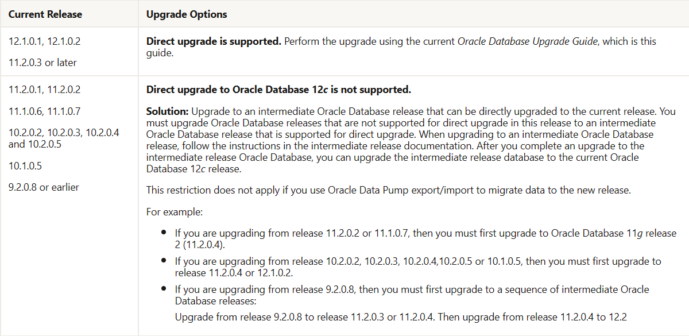Click the bold "Solution:" label
The image size is (689, 336).
click(x=167, y=111)
